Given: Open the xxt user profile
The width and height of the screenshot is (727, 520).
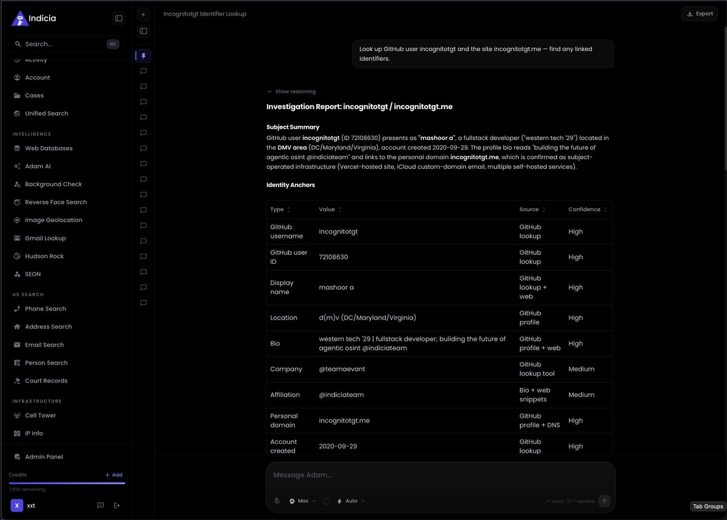Looking at the screenshot, I should click(x=23, y=505).
